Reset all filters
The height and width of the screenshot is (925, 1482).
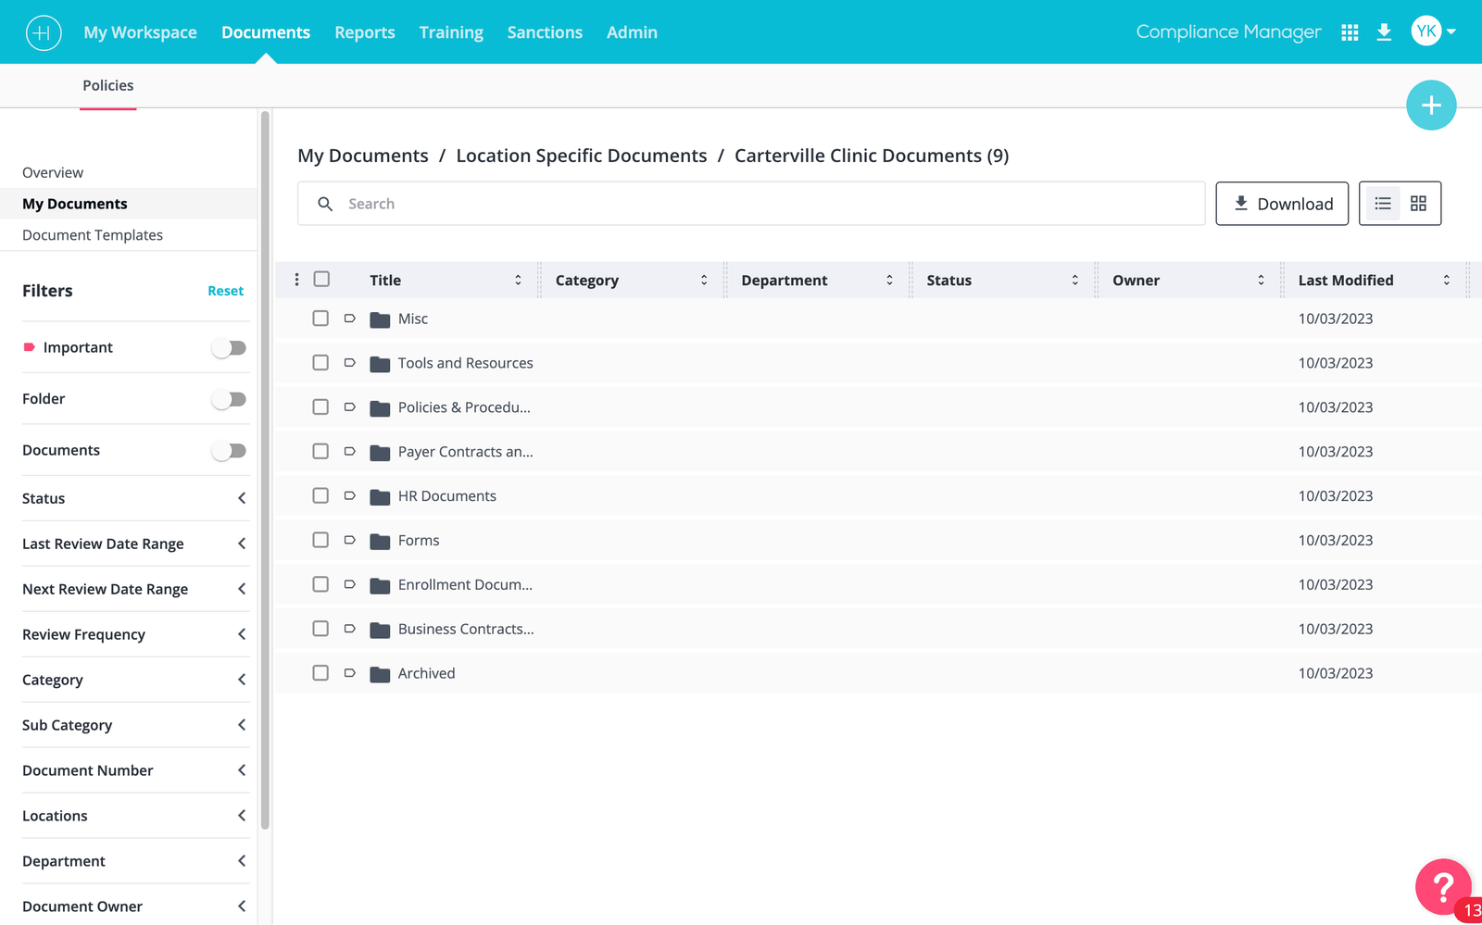click(x=225, y=291)
